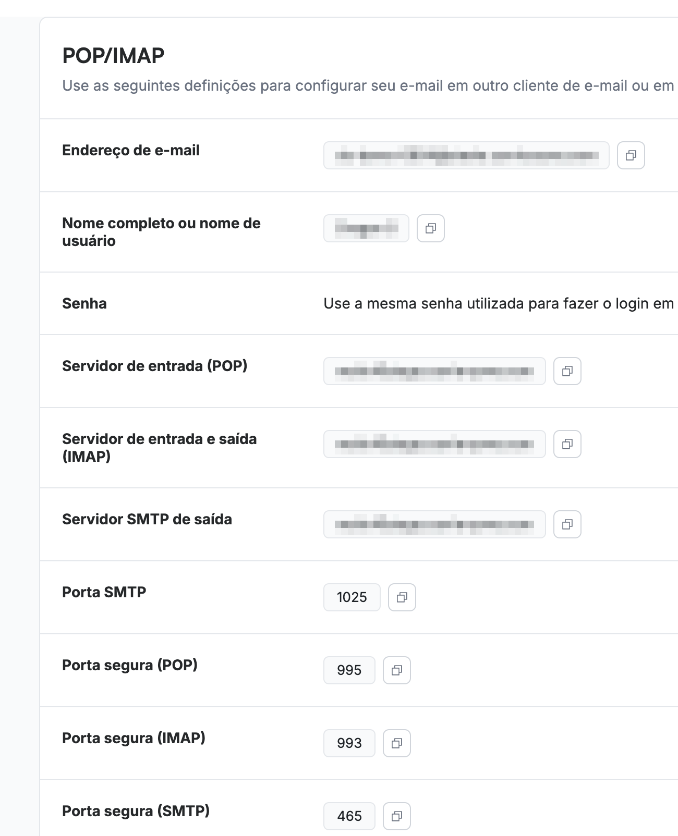
Task: Copy the IMAP incoming and outgoing server
Action: (x=567, y=444)
